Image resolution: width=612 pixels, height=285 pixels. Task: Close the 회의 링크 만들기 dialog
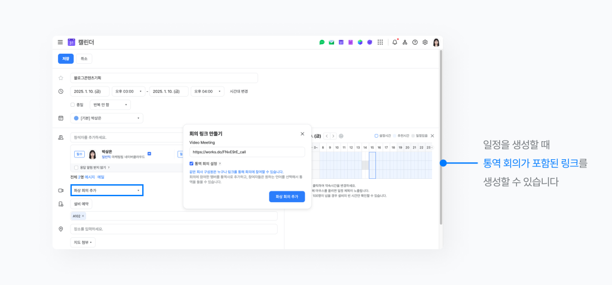click(302, 134)
